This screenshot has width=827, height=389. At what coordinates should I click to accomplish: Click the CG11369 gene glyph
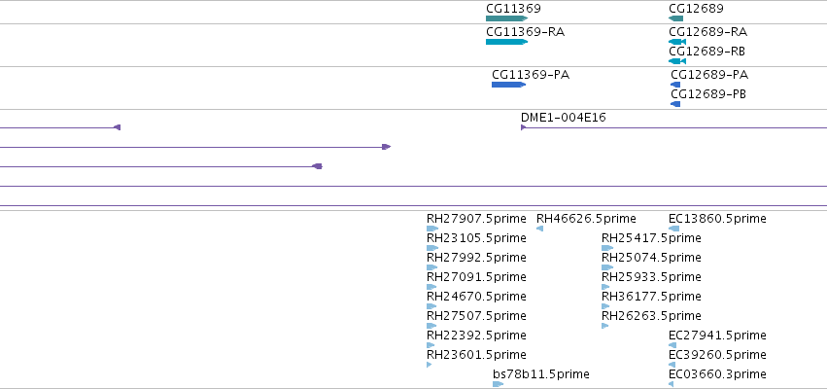point(507,18)
